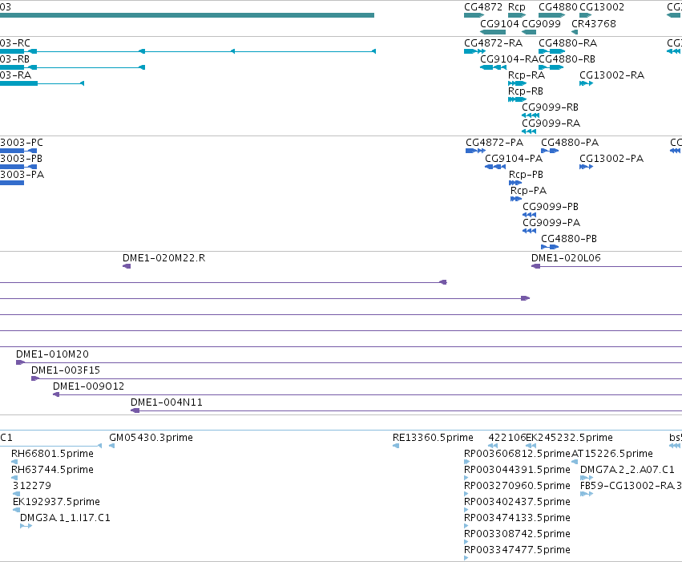Click EST RP003308742.5prime
682x562 pixels.
click(x=466, y=543)
